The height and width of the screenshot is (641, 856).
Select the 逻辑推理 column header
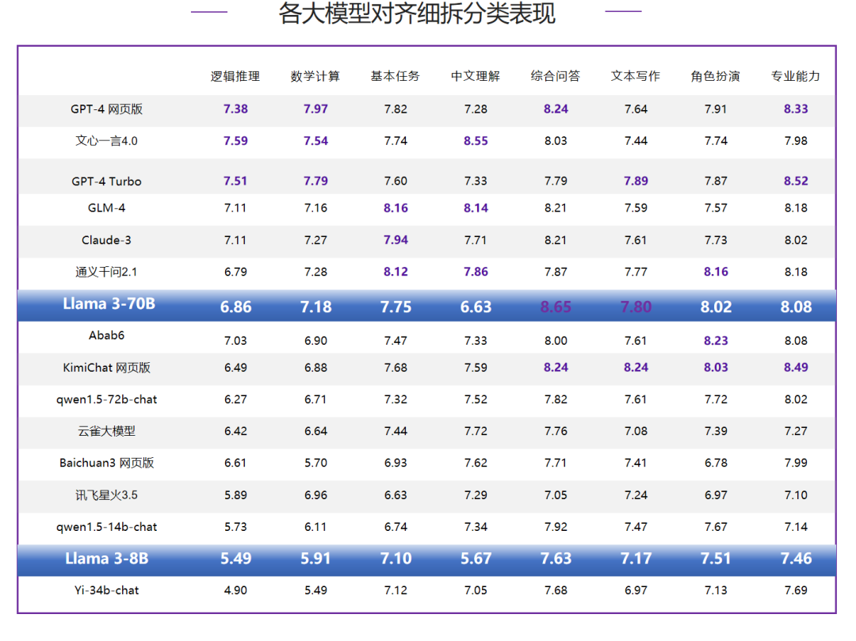pos(235,76)
